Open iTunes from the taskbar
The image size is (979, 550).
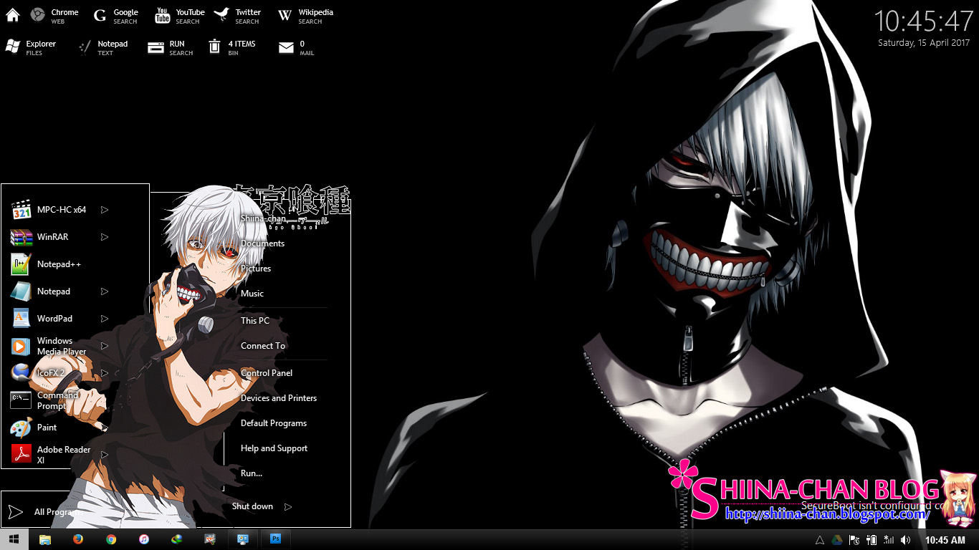click(x=144, y=539)
